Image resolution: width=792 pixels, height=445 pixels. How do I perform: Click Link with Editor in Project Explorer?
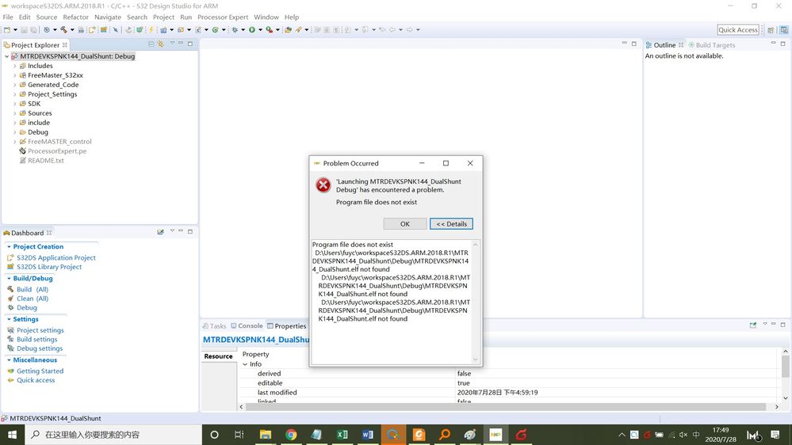click(x=161, y=44)
